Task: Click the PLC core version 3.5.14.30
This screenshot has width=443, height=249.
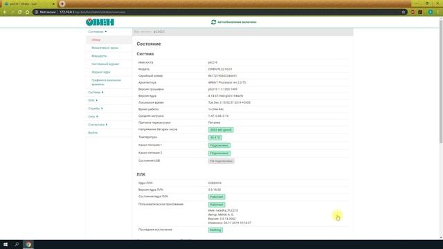Action: point(215,190)
